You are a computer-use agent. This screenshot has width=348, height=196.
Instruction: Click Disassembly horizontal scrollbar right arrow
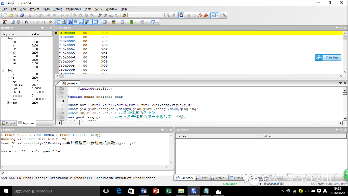(341, 76)
